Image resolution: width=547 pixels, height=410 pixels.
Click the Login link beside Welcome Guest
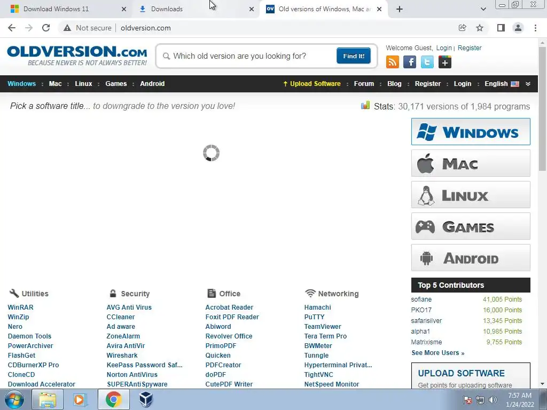[x=444, y=48]
